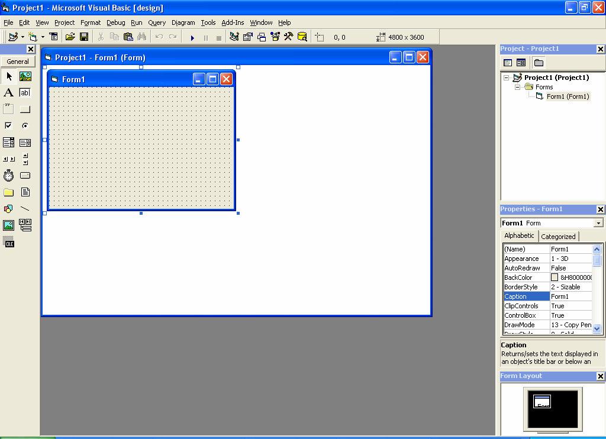Collapse the Forms folder in Project Explorer
Screen dimensions: 606x439
517,87
